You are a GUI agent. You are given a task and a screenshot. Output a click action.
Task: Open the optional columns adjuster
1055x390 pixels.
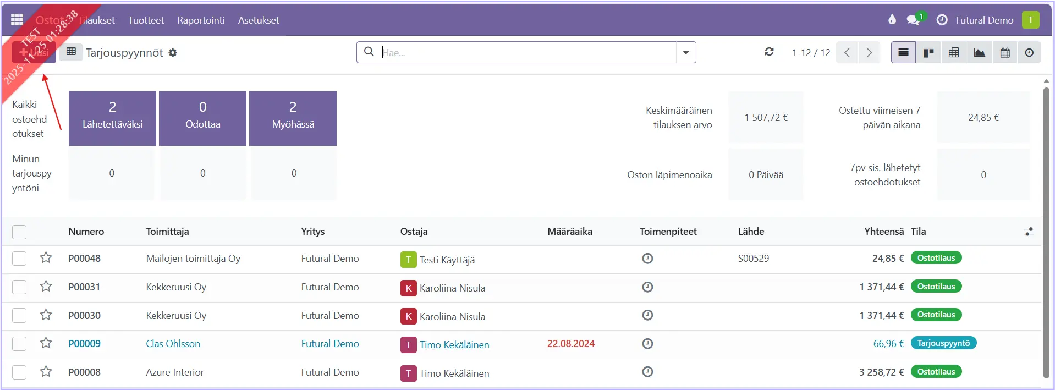(1029, 232)
